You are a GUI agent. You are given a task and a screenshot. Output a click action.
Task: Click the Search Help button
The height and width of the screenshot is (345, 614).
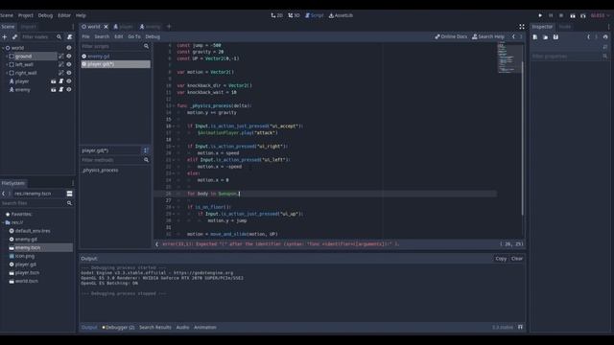click(488, 36)
